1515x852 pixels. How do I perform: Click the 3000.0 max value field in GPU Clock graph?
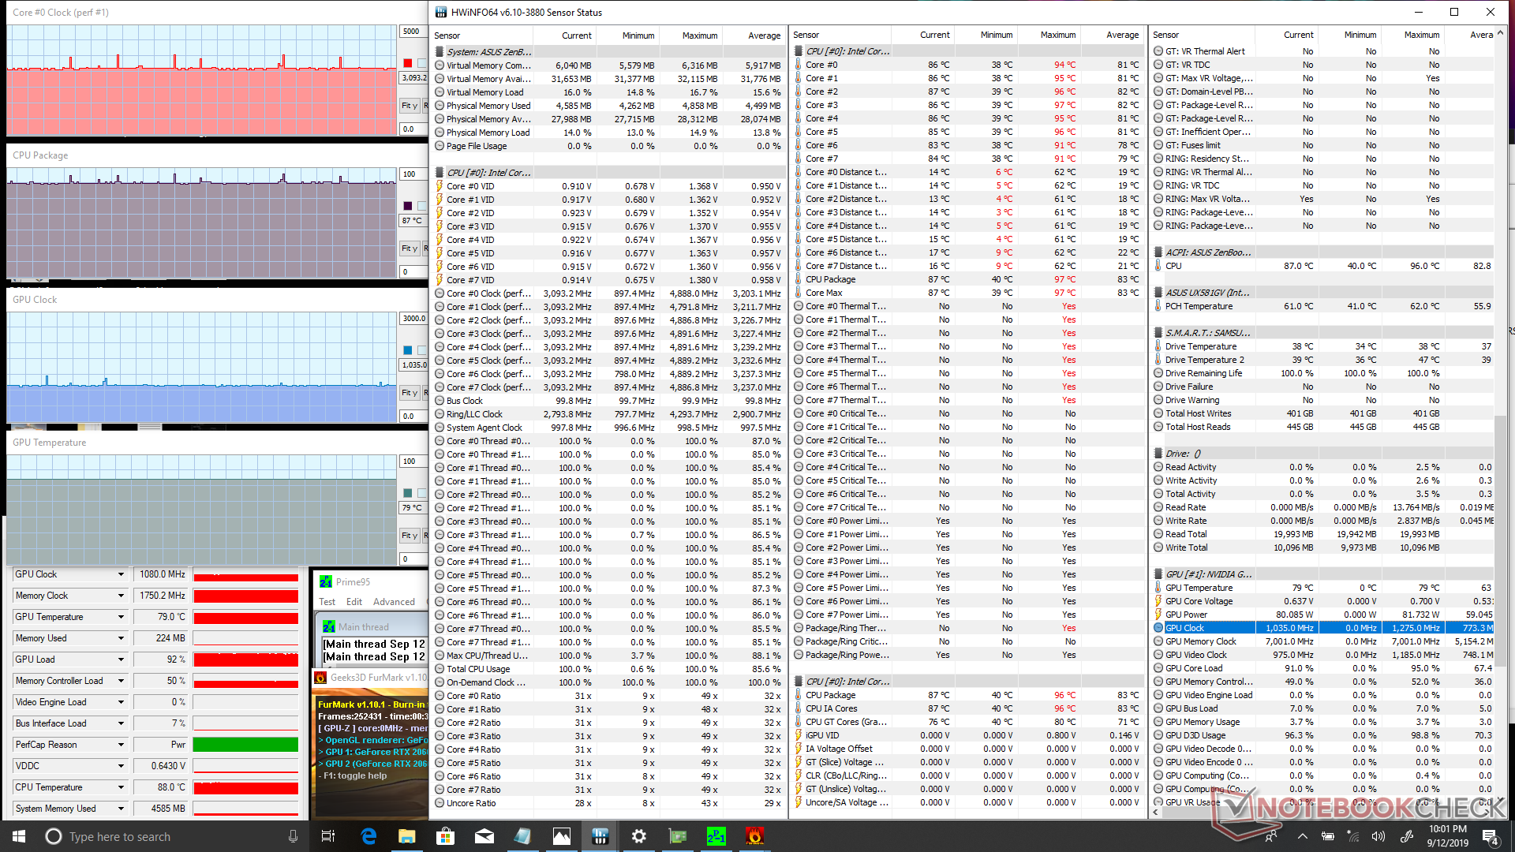pyautogui.click(x=413, y=319)
